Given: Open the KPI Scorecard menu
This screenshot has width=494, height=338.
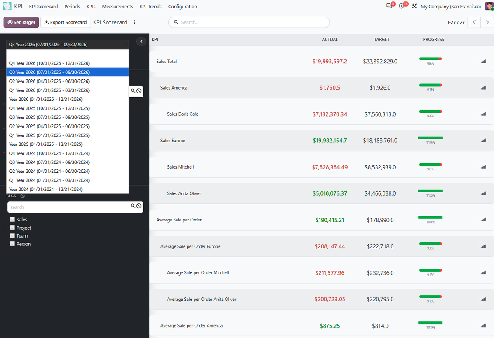Looking at the screenshot, I should (x=43, y=7).
